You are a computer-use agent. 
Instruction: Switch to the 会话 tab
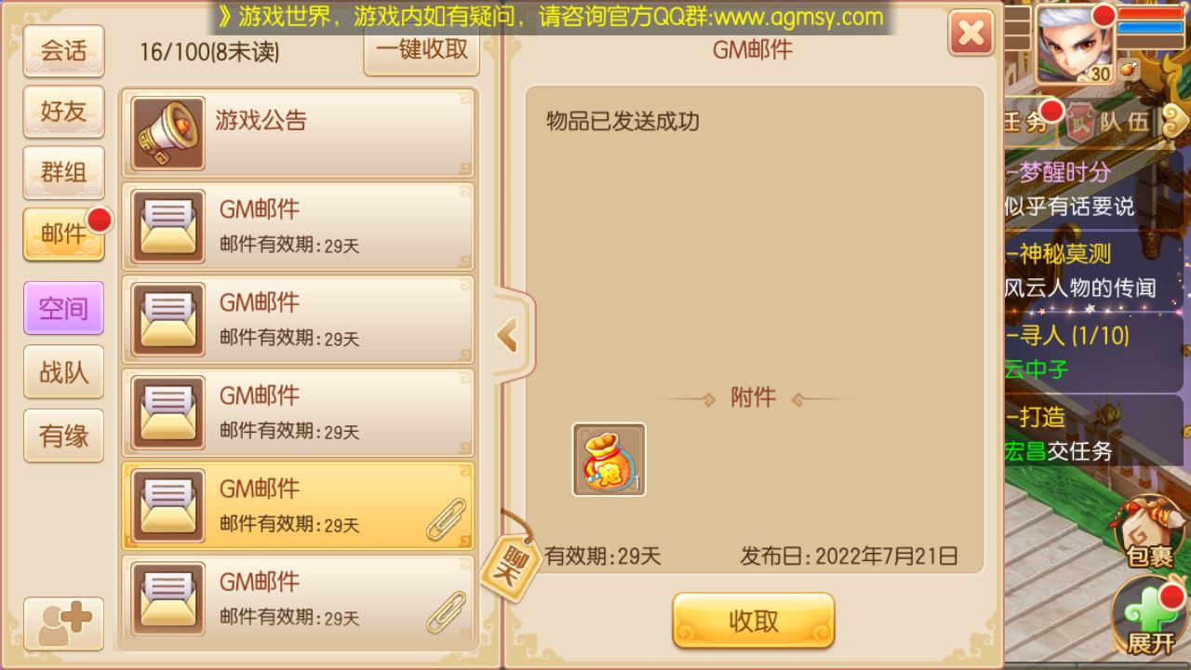pos(63,50)
